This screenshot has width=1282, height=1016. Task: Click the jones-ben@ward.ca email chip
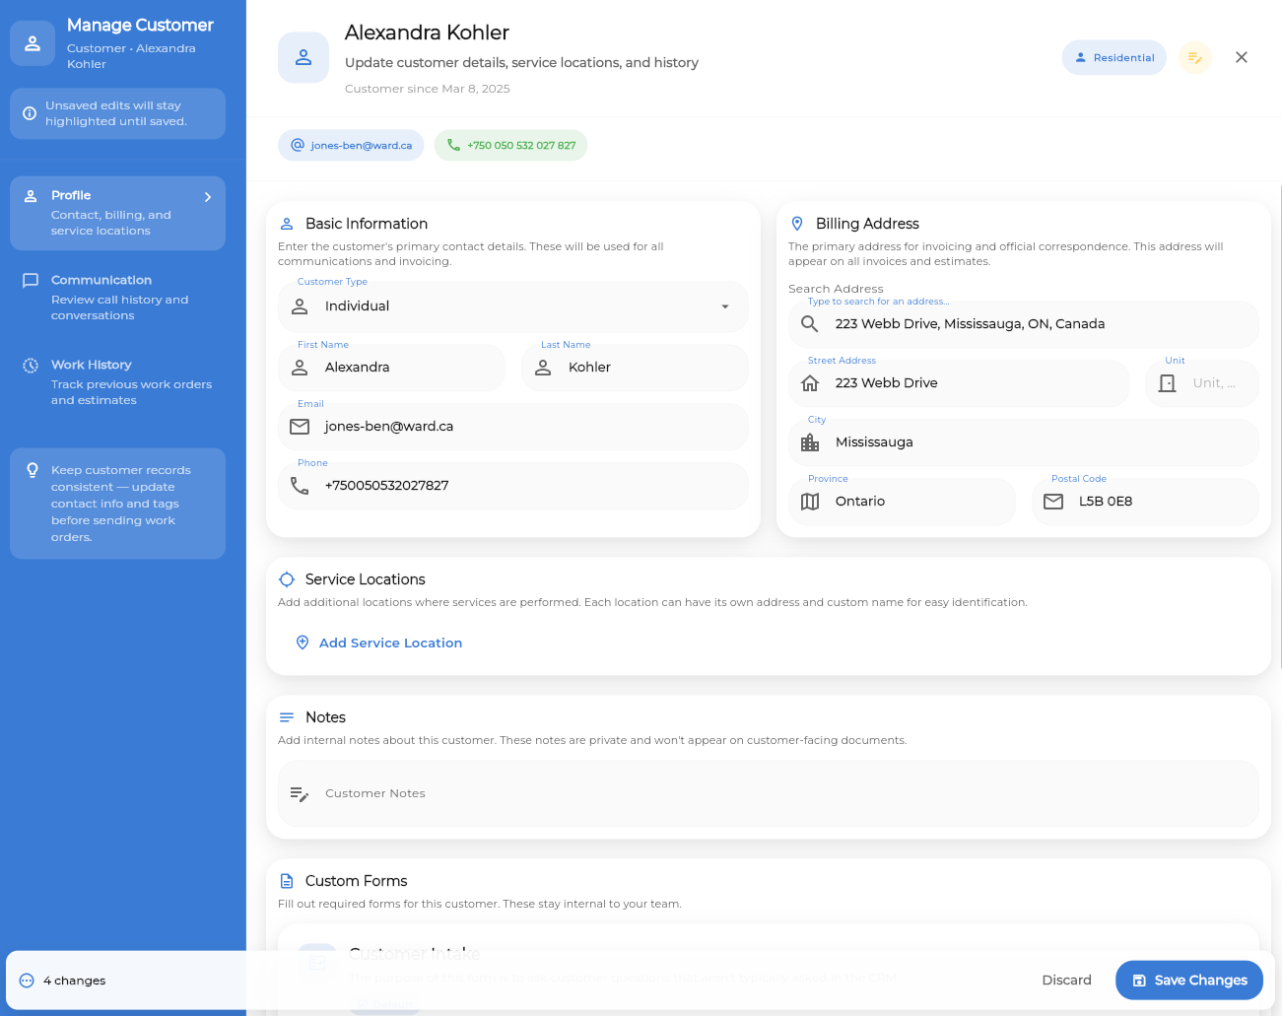pos(351,144)
